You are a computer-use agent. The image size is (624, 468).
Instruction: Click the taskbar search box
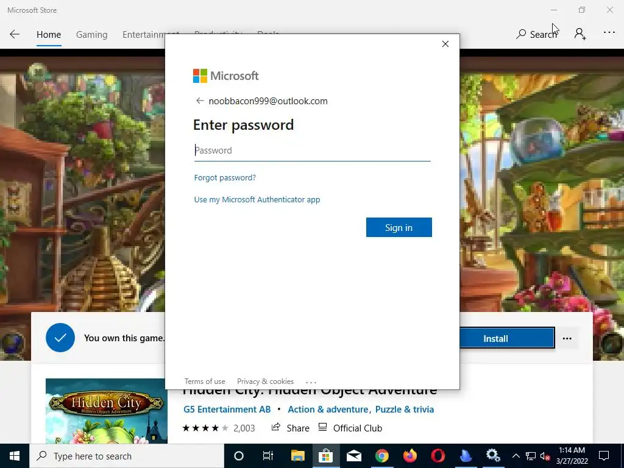[x=127, y=456]
